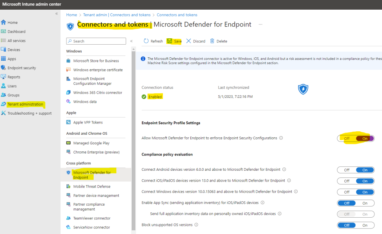The height and width of the screenshot is (234, 382).
Task: Toggle Connect iOS/iPadOS devices switch
Action: [356, 181]
